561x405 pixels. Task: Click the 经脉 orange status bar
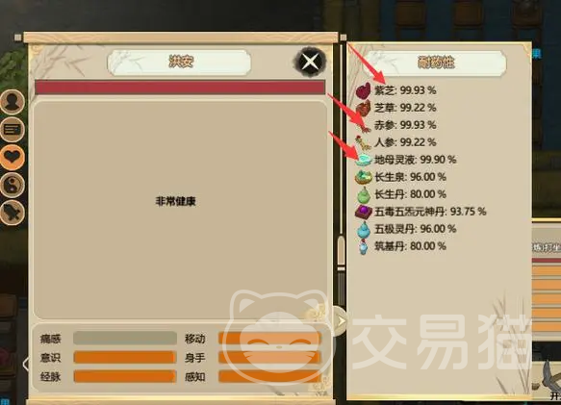pos(124,376)
